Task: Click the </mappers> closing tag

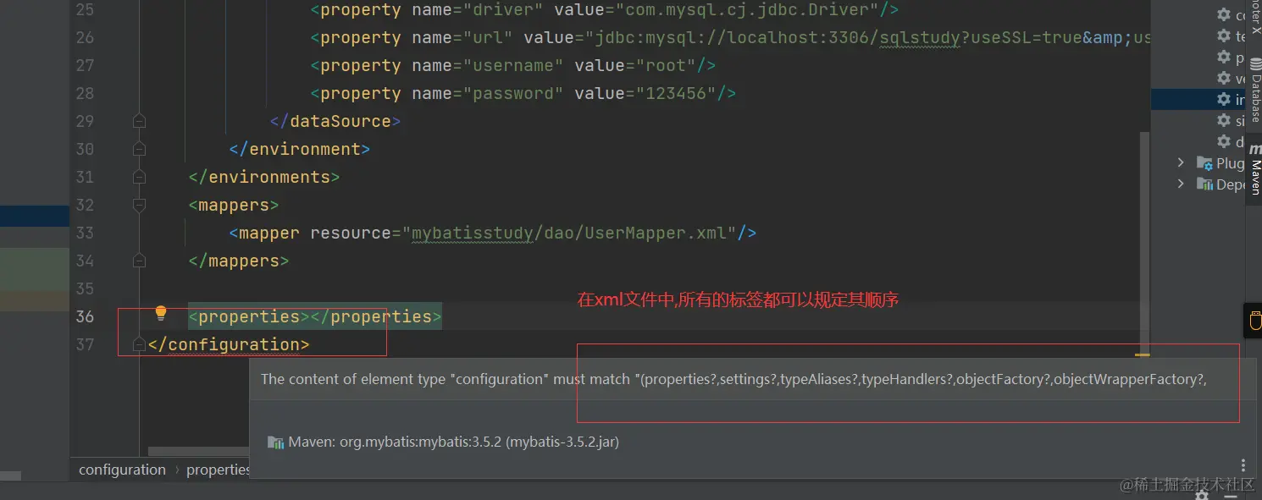Action: [239, 261]
